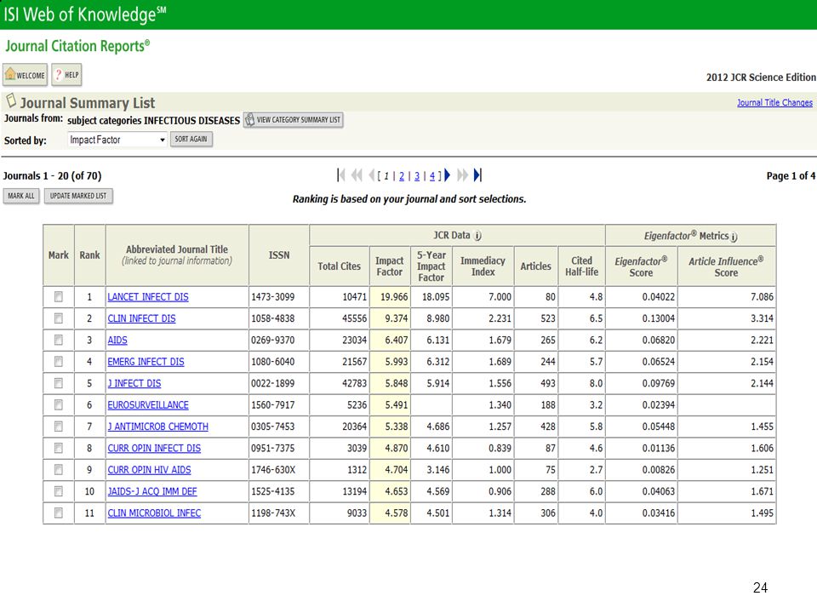The width and height of the screenshot is (817, 613).
Task: Open CLIN INFECT DIS journal link
Action: click(141, 318)
